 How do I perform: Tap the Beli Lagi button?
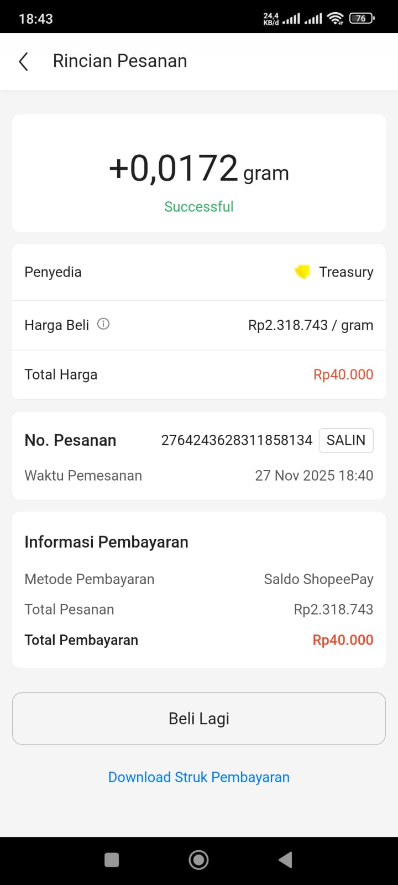pyautogui.click(x=199, y=719)
